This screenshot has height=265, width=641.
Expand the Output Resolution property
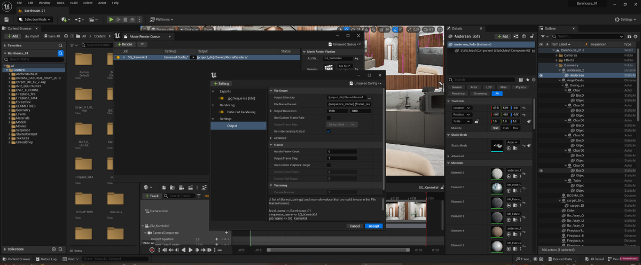point(271,111)
